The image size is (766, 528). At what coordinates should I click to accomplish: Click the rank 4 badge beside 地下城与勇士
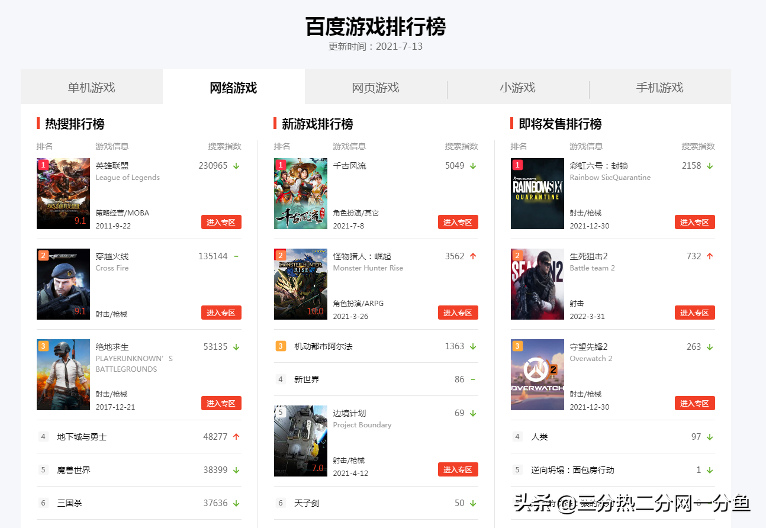43,437
